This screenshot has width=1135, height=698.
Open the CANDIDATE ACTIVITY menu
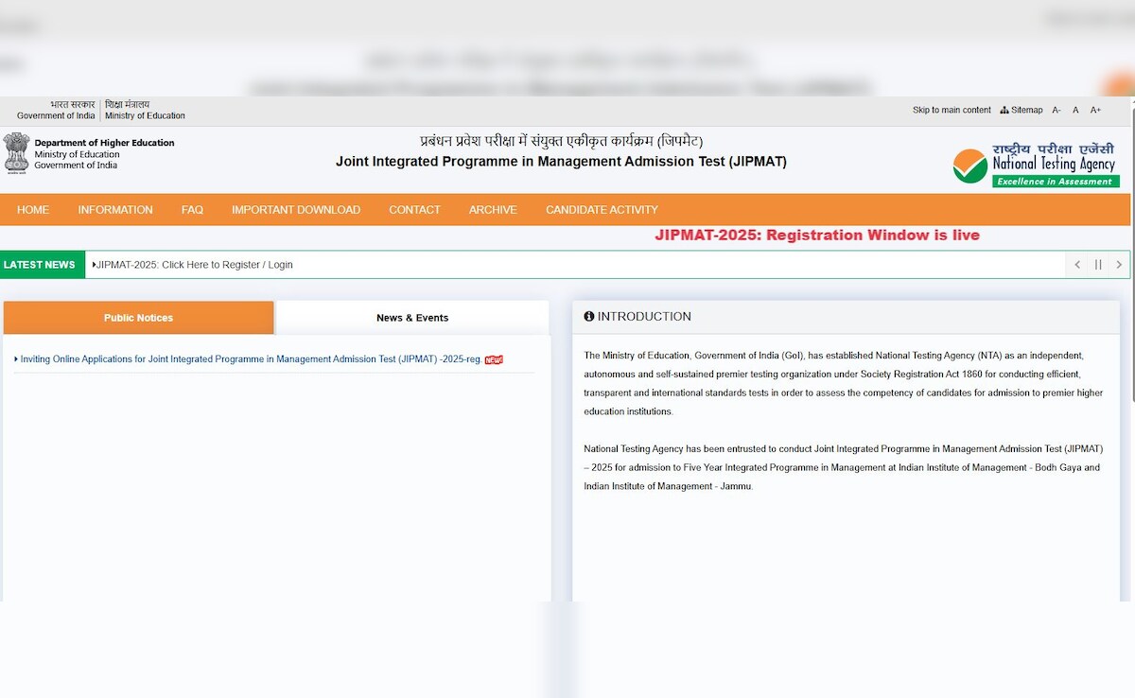[602, 210]
